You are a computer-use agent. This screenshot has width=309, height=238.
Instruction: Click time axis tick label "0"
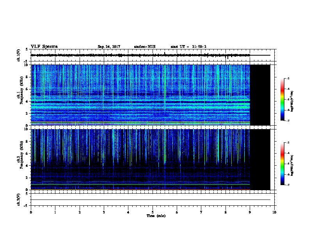point(31,212)
